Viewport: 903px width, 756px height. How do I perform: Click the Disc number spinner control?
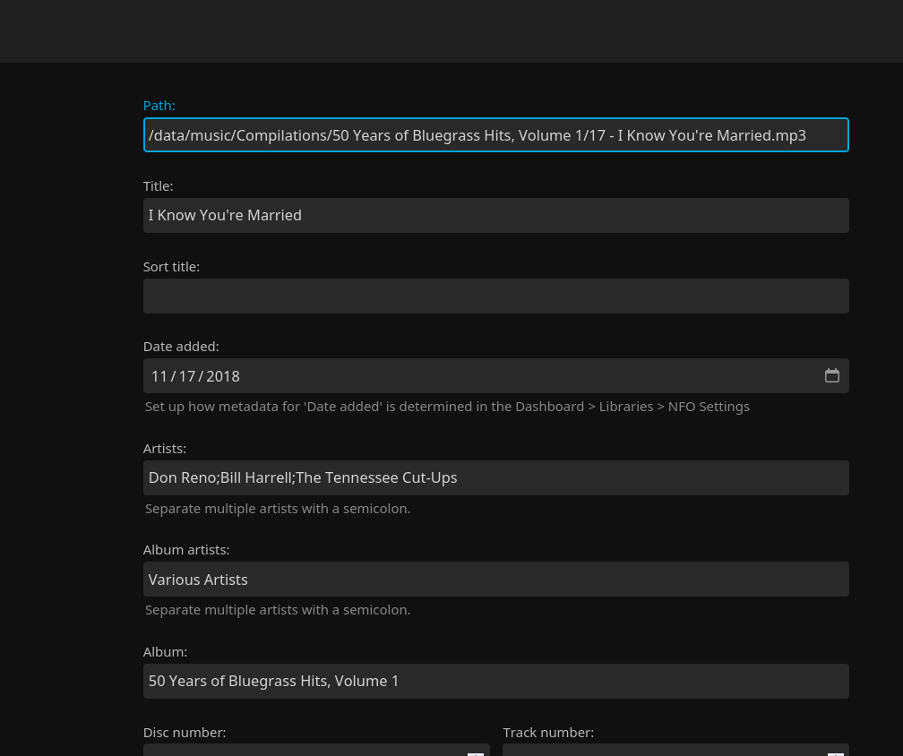point(476,754)
